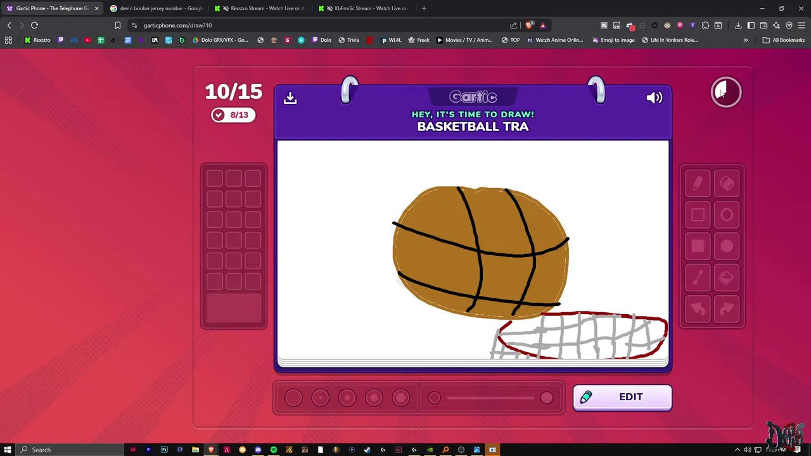Open the Brave Rewards triangle icon
The width and height of the screenshot is (811, 456).
click(x=543, y=25)
